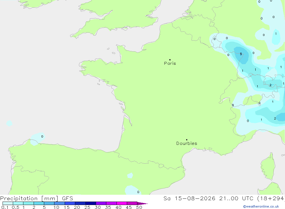Click the Paris city label

[170, 63]
